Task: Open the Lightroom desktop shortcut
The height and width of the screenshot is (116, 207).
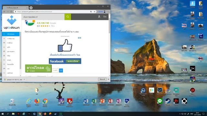Action: pos(159,91)
